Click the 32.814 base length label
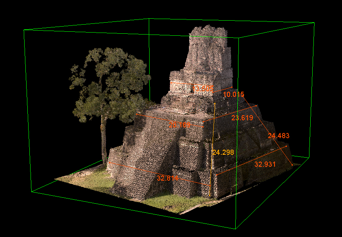Image resolution: width=342 pixels, height=237 pixels. click(167, 178)
